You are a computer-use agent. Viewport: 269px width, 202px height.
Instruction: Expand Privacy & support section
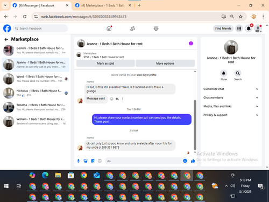[x=231, y=115]
